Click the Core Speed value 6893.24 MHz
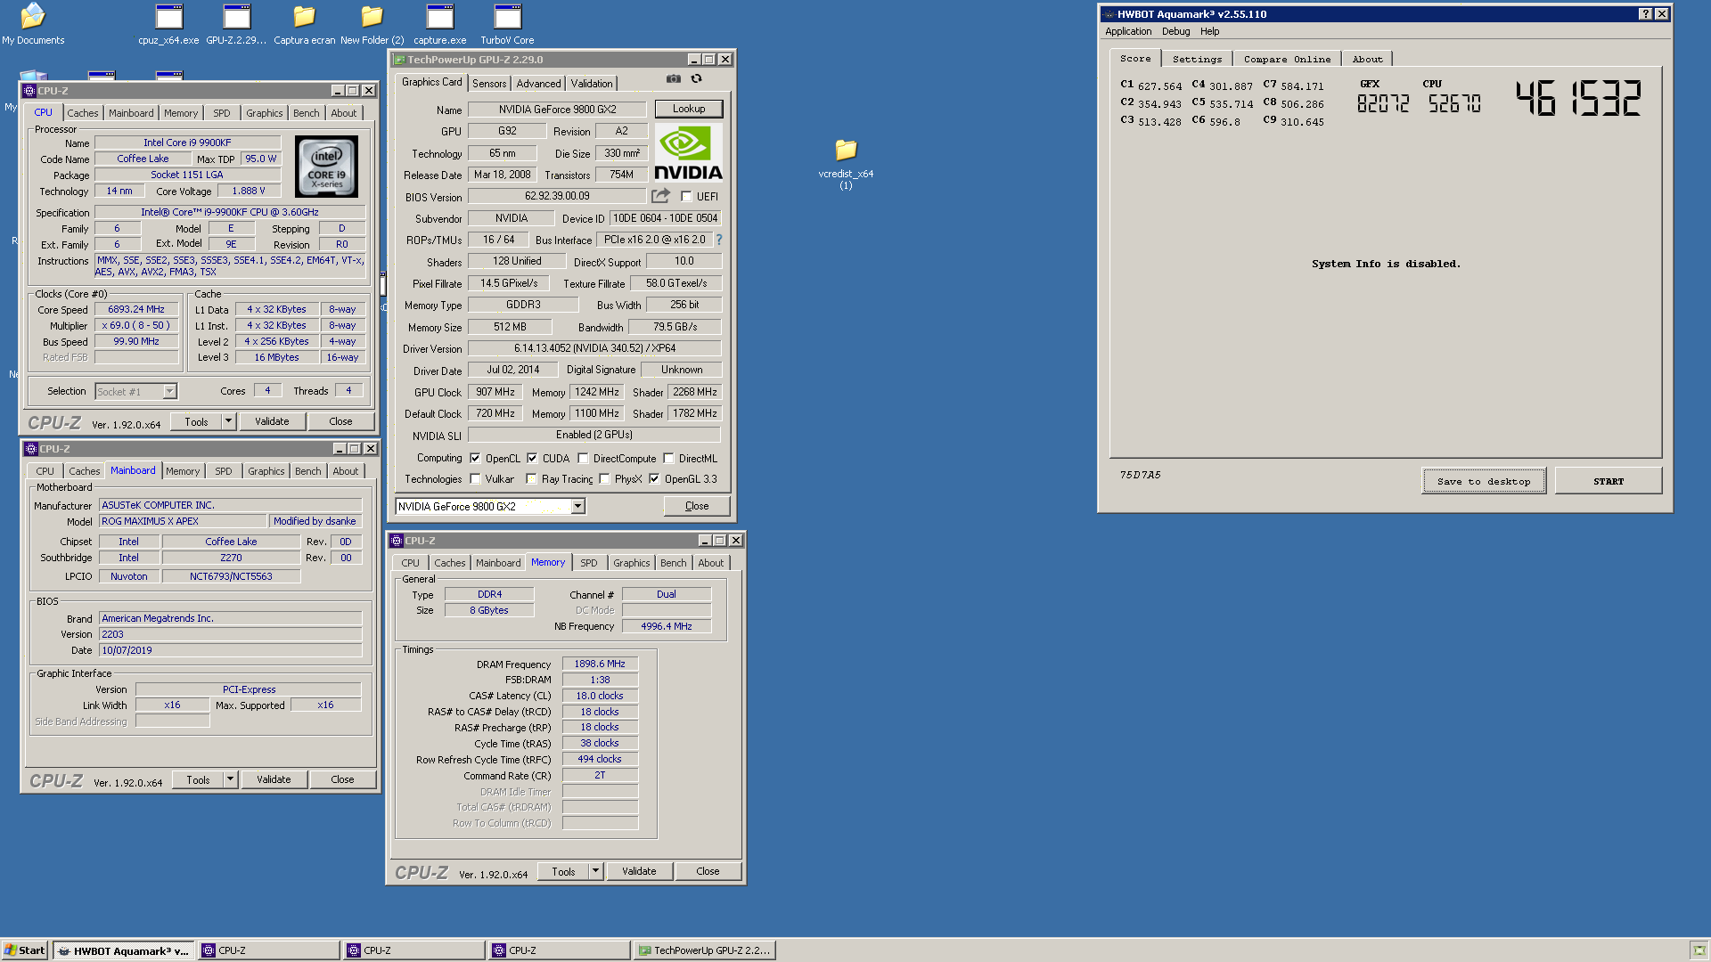Screen dimensions: 1711x962 (136, 310)
